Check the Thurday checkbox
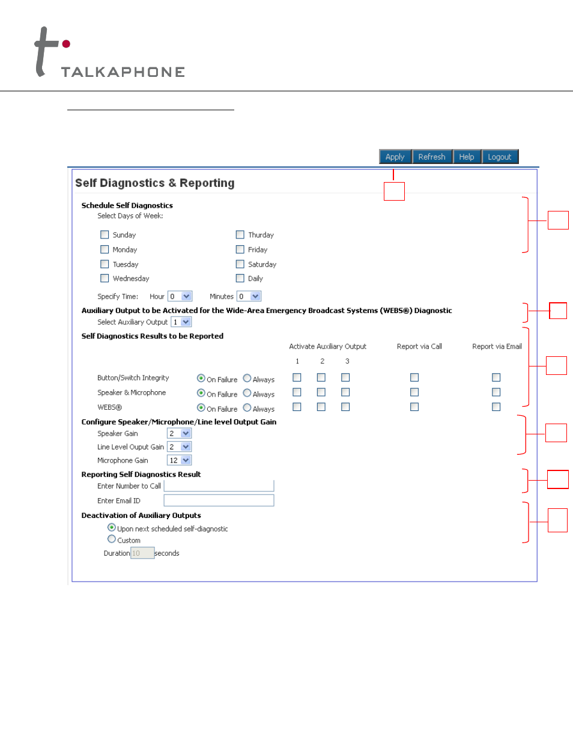Screen dimensions: 573x742 point(240,235)
